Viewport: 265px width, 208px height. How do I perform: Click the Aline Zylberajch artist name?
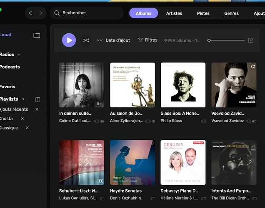click(127, 121)
